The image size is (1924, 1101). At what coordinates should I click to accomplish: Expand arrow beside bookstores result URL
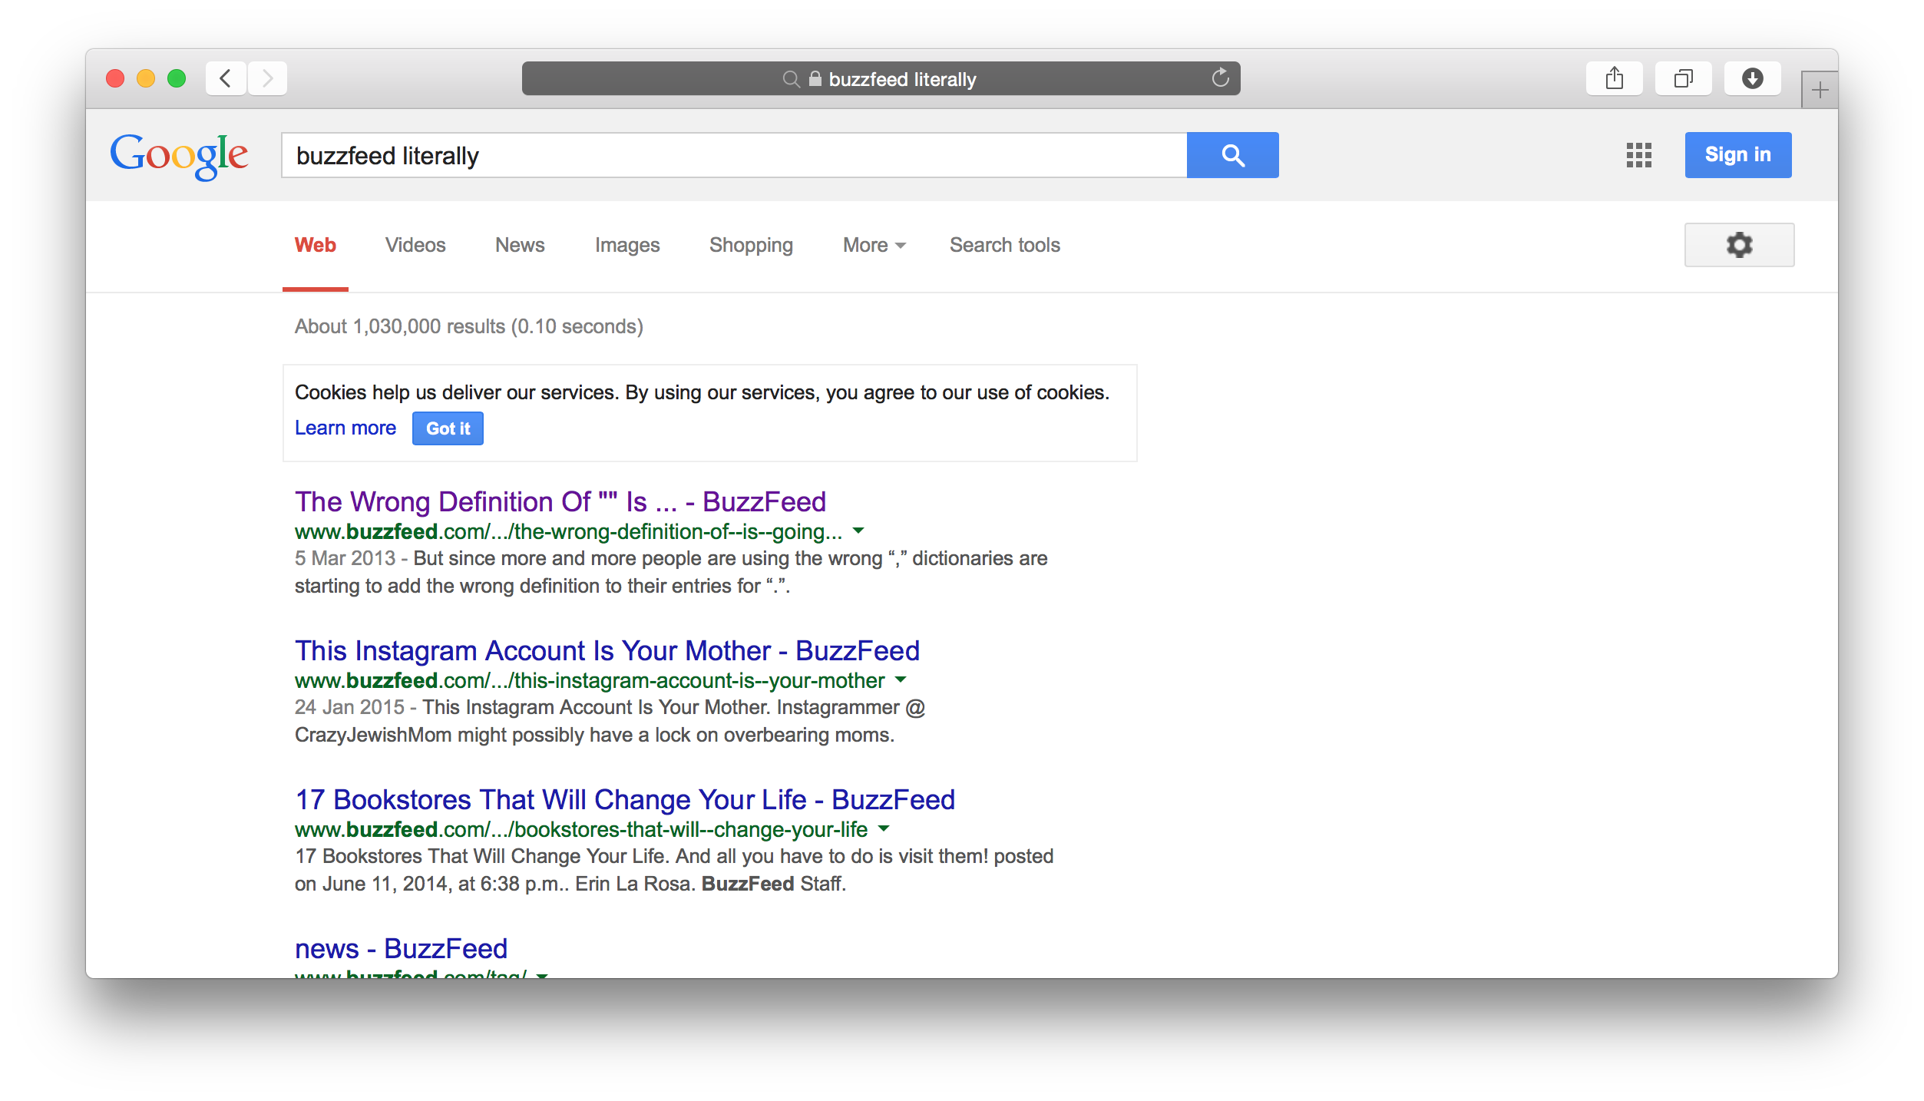884,828
